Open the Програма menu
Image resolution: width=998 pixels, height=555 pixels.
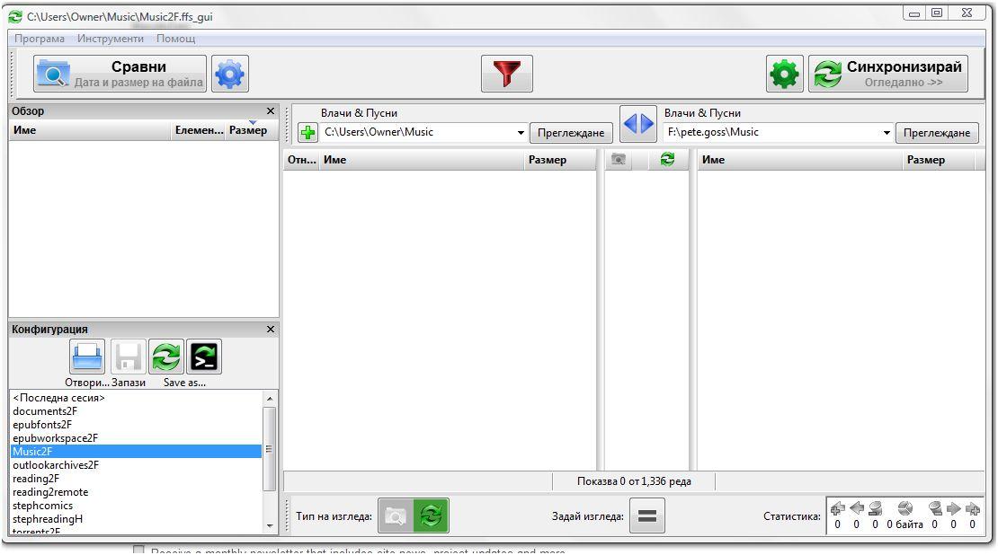pos(40,39)
